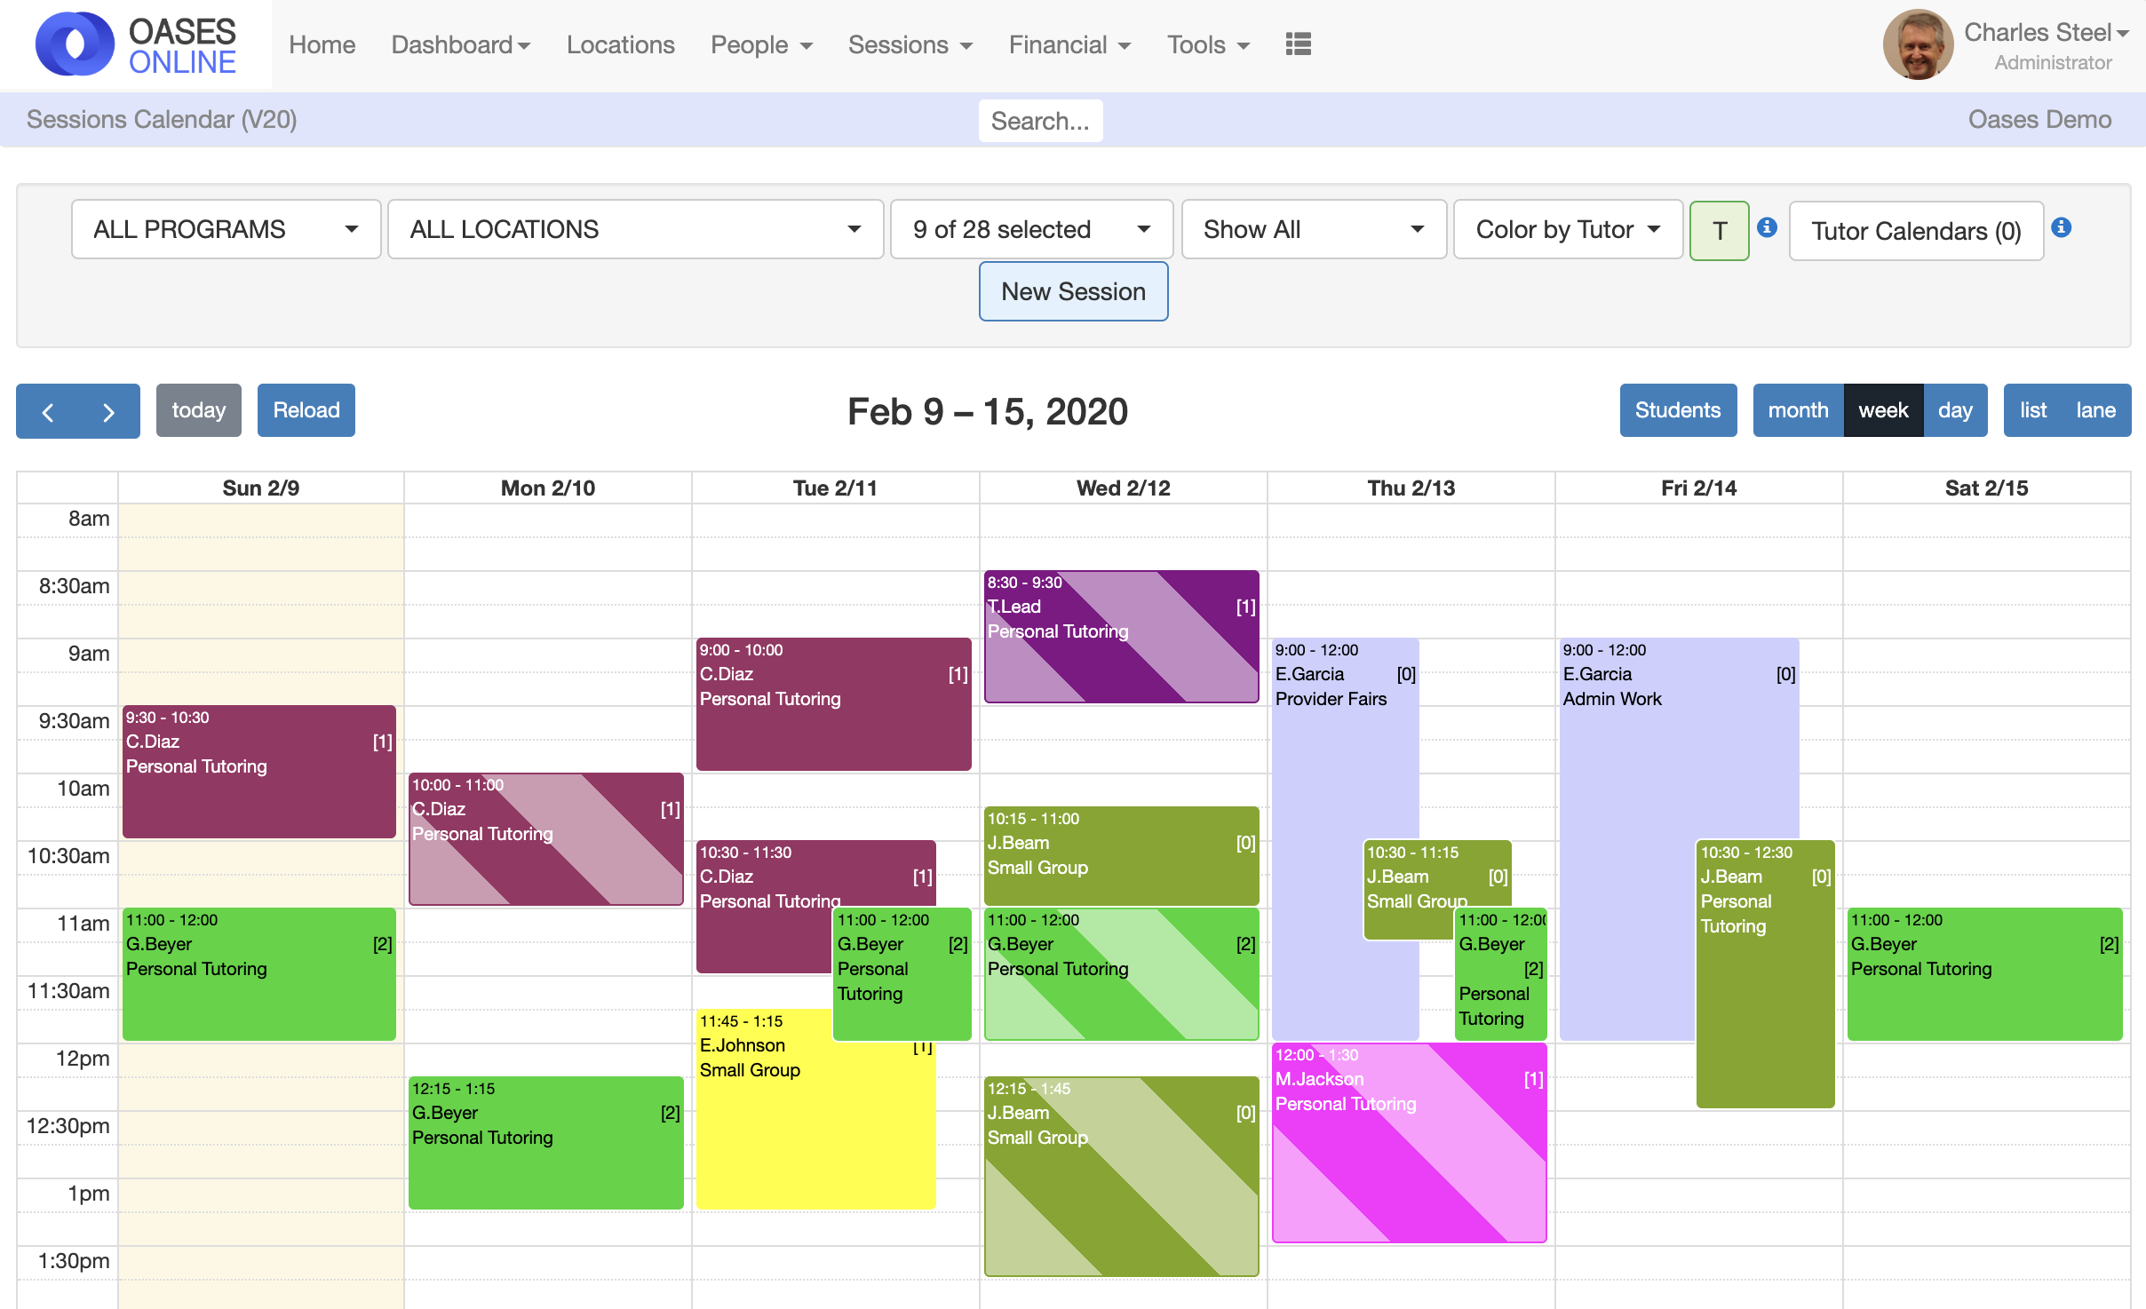Click info icon beside T button

coord(1768,227)
